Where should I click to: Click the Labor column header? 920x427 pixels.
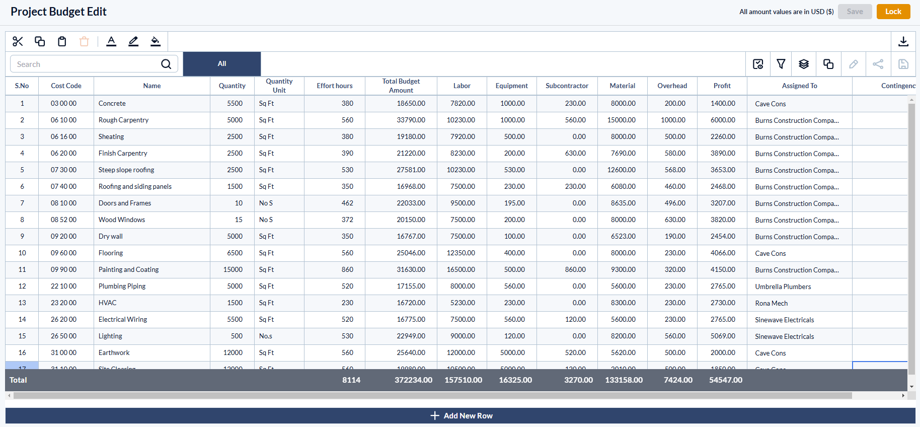[x=462, y=86]
